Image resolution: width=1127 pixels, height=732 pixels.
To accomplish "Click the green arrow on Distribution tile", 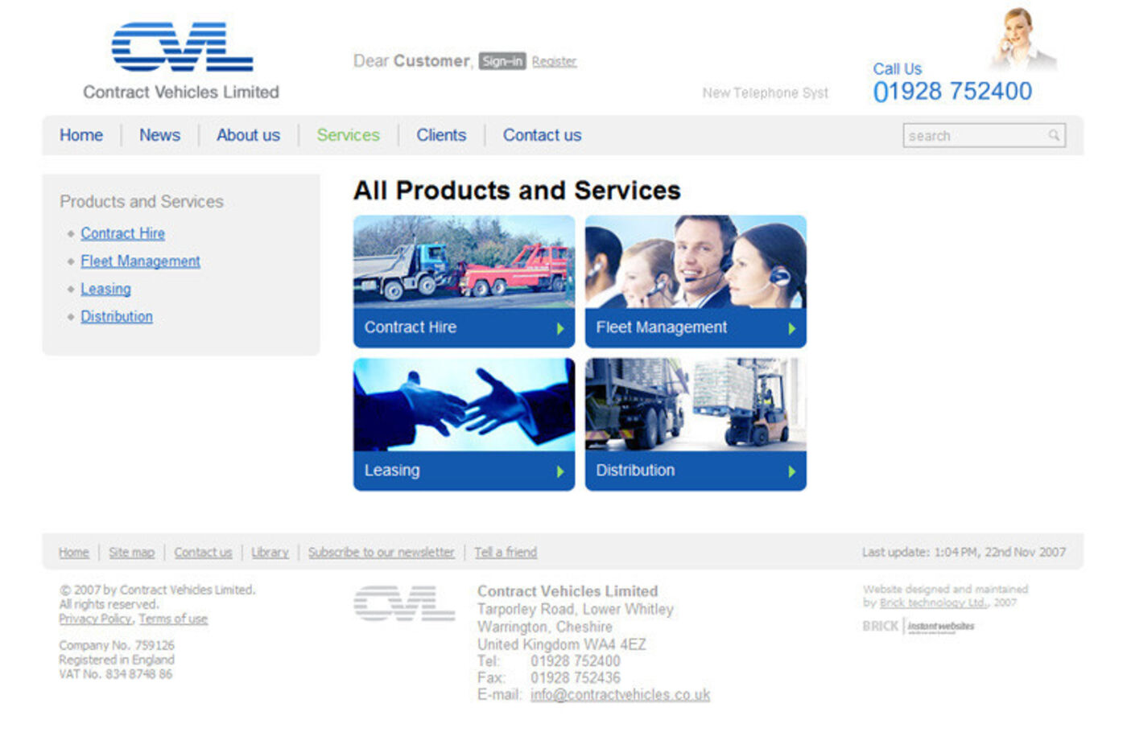I will click(791, 472).
